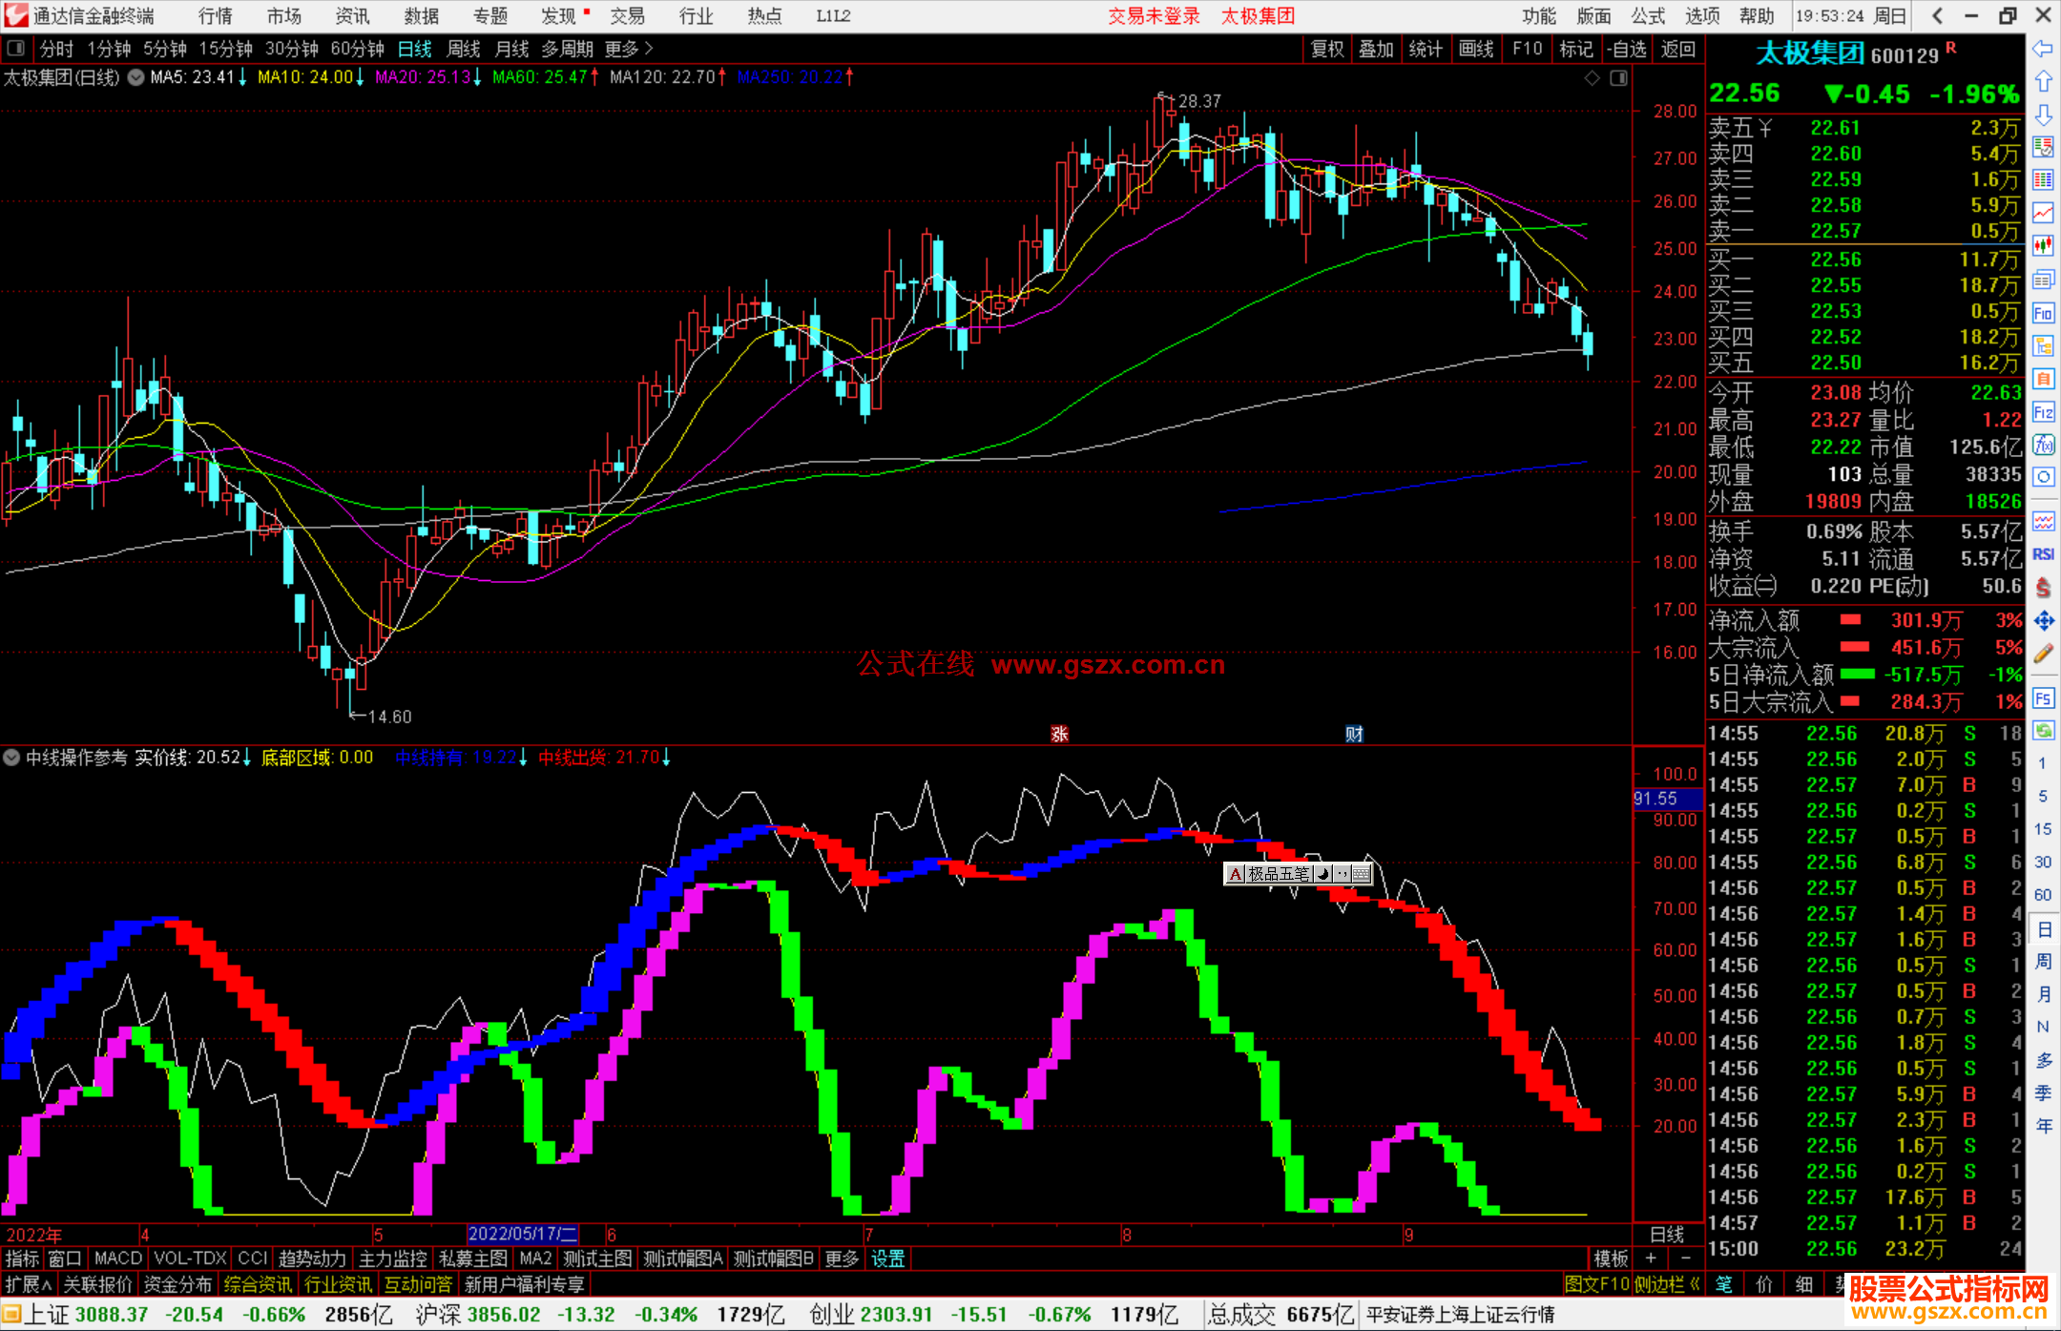Click the checklist table icon in sidebar
The height and width of the screenshot is (1331, 2061).
point(2043,147)
